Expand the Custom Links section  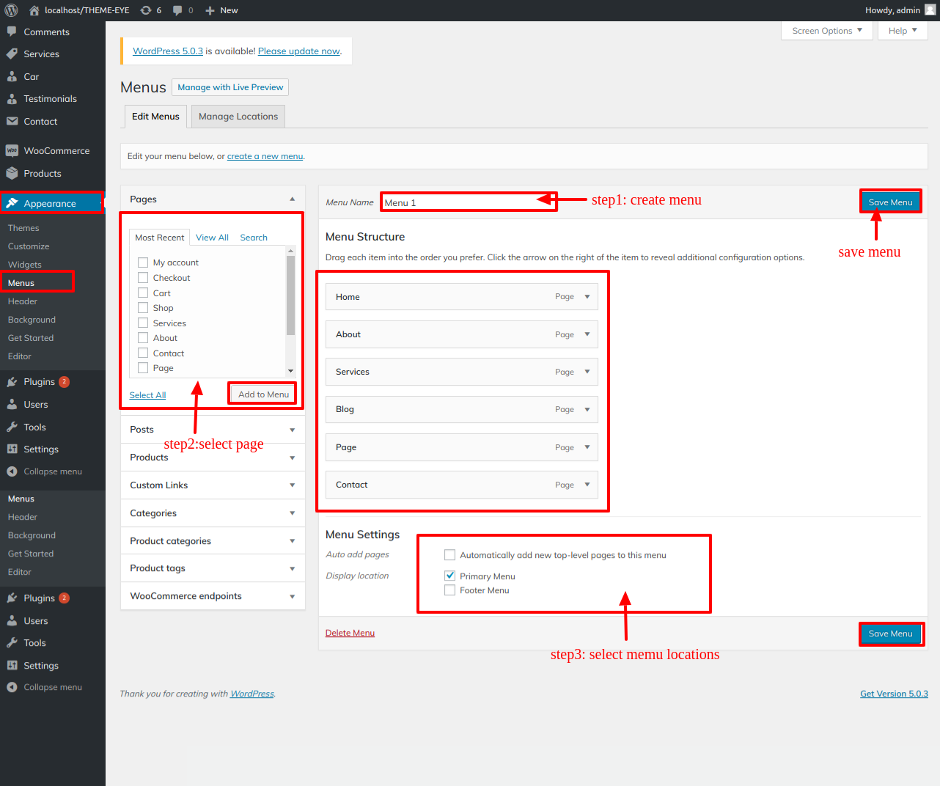[x=213, y=485]
